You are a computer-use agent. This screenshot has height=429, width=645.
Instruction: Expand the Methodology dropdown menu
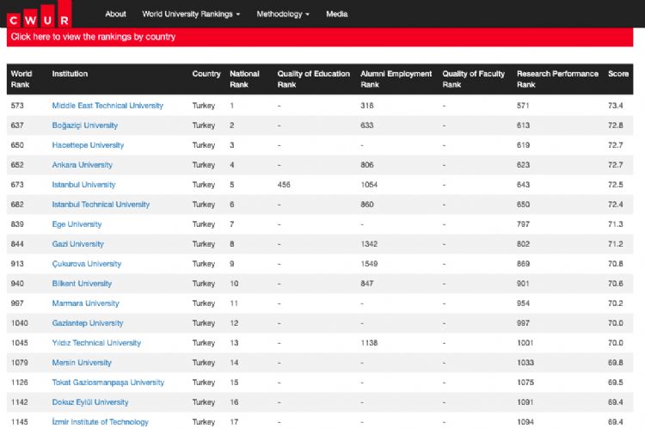(283, 14)
